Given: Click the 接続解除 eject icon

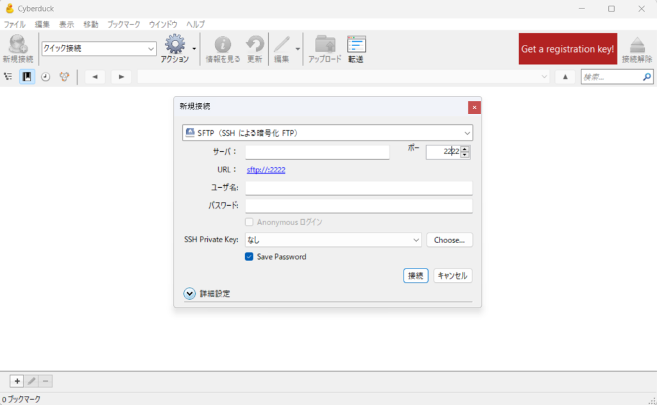Looking at the screenshot, I should pos(637,49).
